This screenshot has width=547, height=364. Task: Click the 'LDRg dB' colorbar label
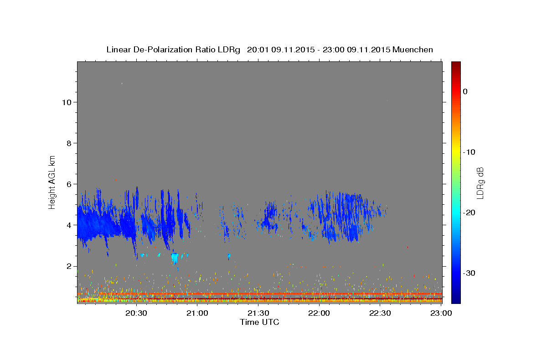(480, 183)
